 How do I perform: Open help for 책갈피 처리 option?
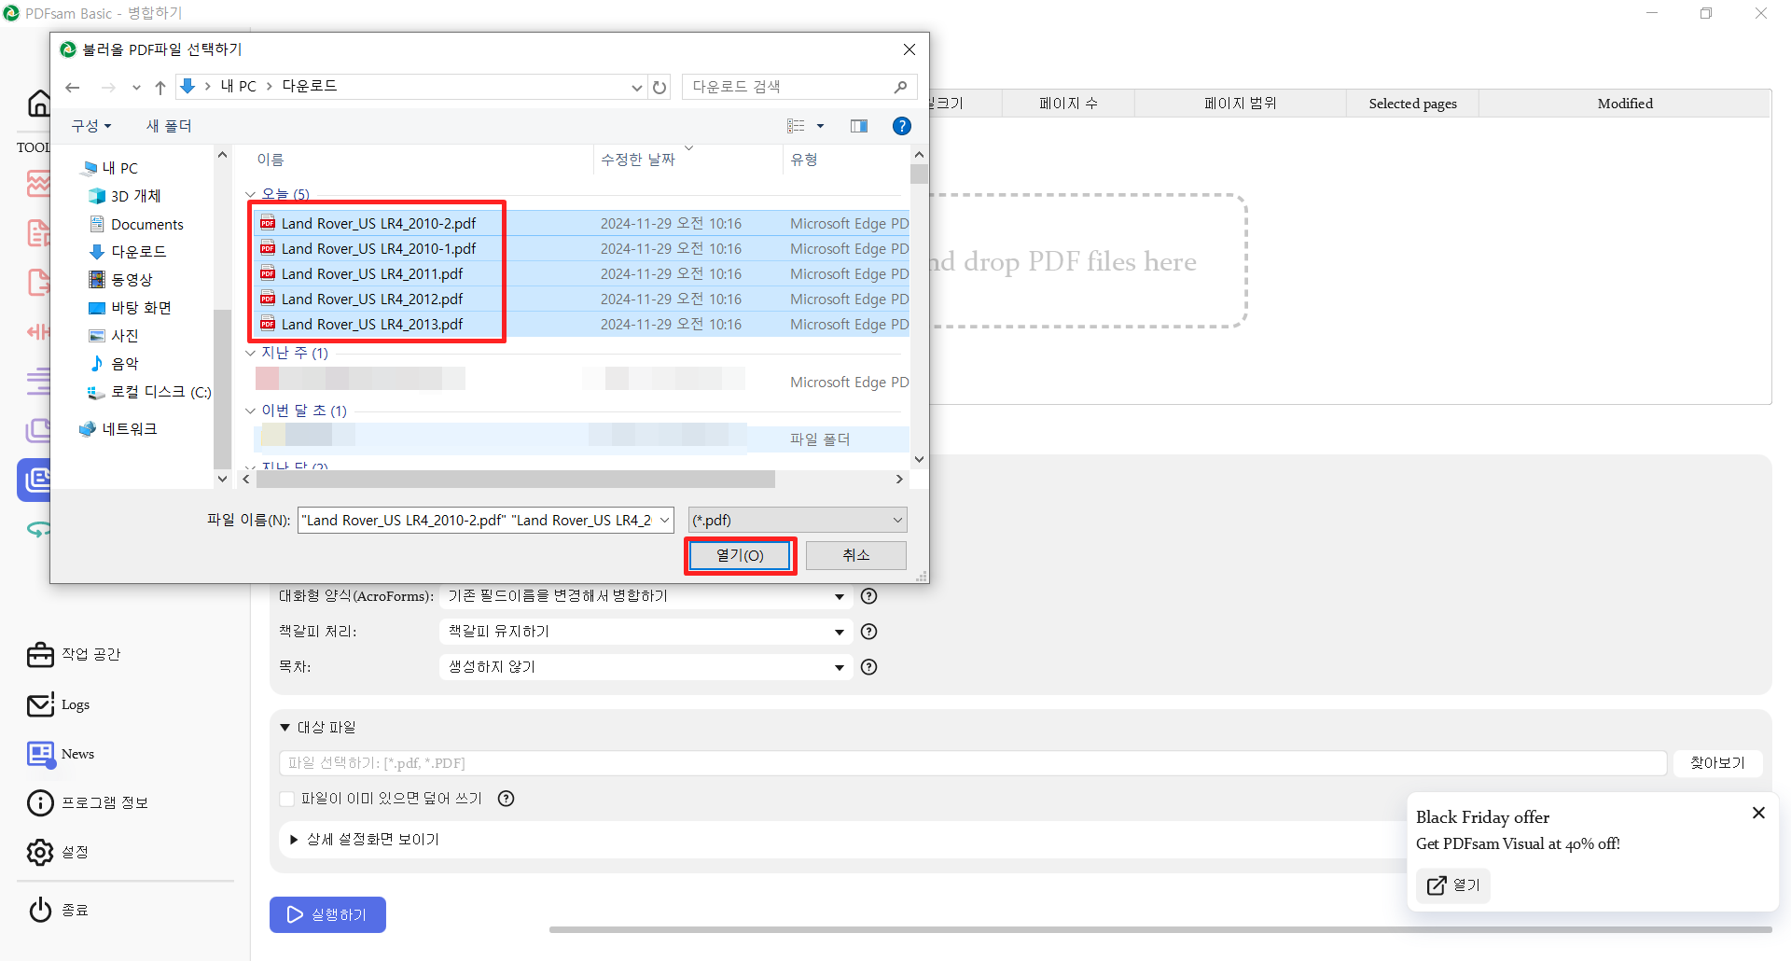(868, 632)
